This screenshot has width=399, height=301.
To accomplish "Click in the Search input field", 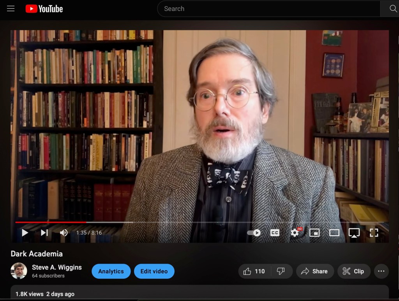I will tap(269, 9).
